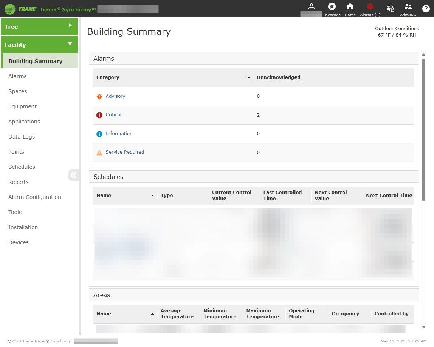Image resolution: width=434 pixels, height=347 pixels.
Task: Follow the Service Required link
Action: click(125, 152)
